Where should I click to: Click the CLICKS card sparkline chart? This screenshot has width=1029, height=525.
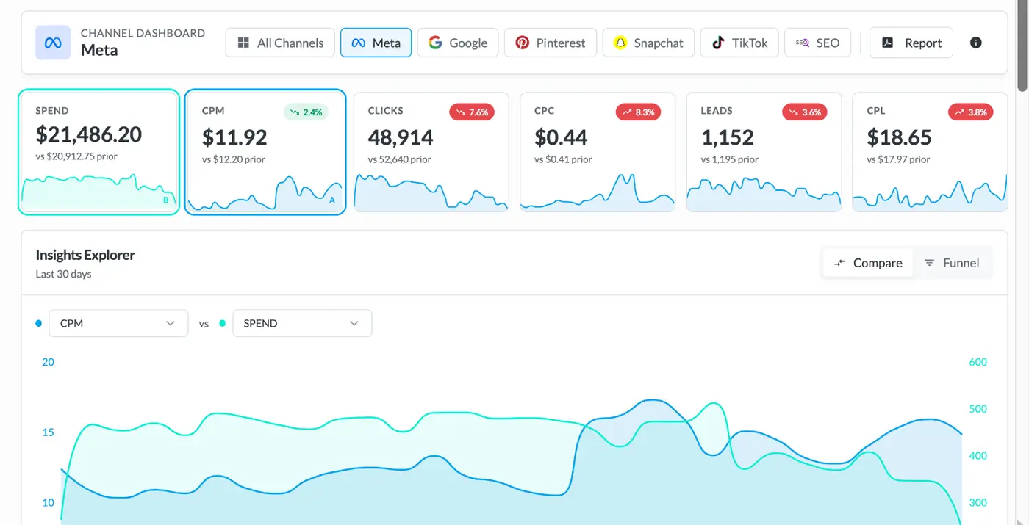pyautogui.click(x=431, y=193)
